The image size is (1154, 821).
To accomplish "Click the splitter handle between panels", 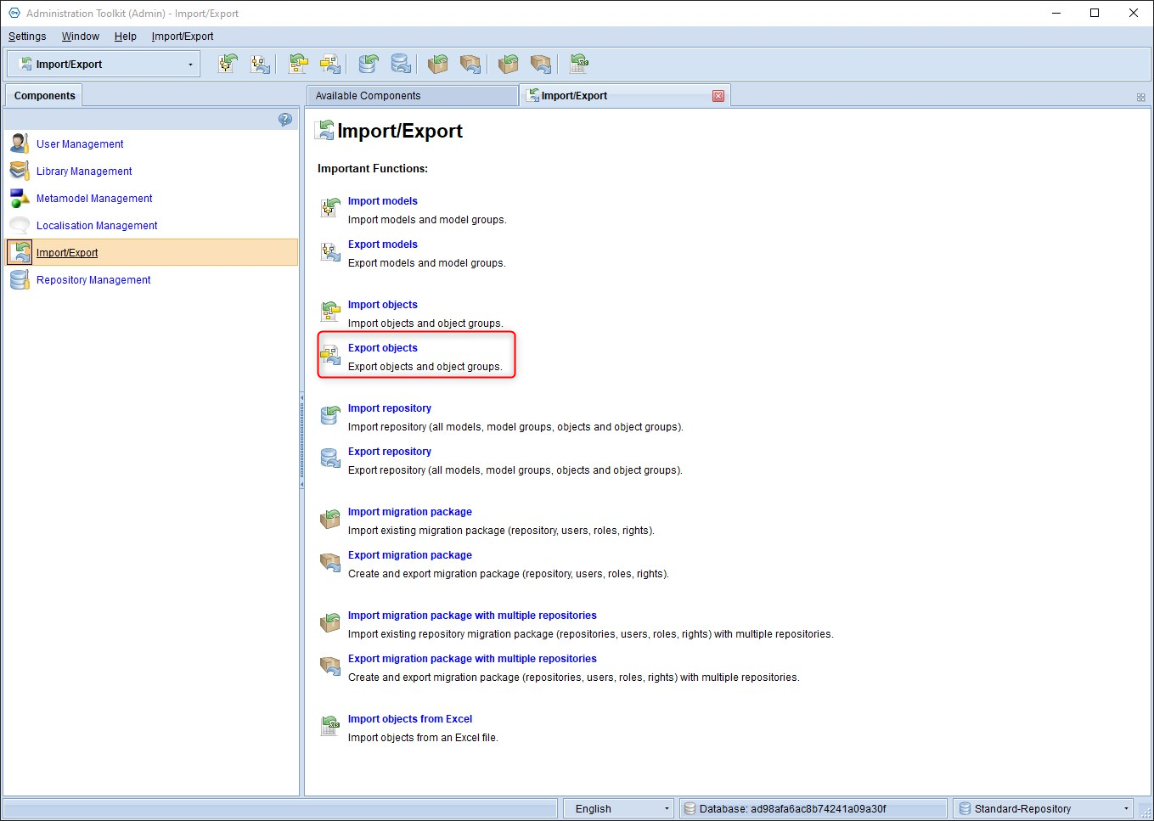I will [x=301, y=440].
